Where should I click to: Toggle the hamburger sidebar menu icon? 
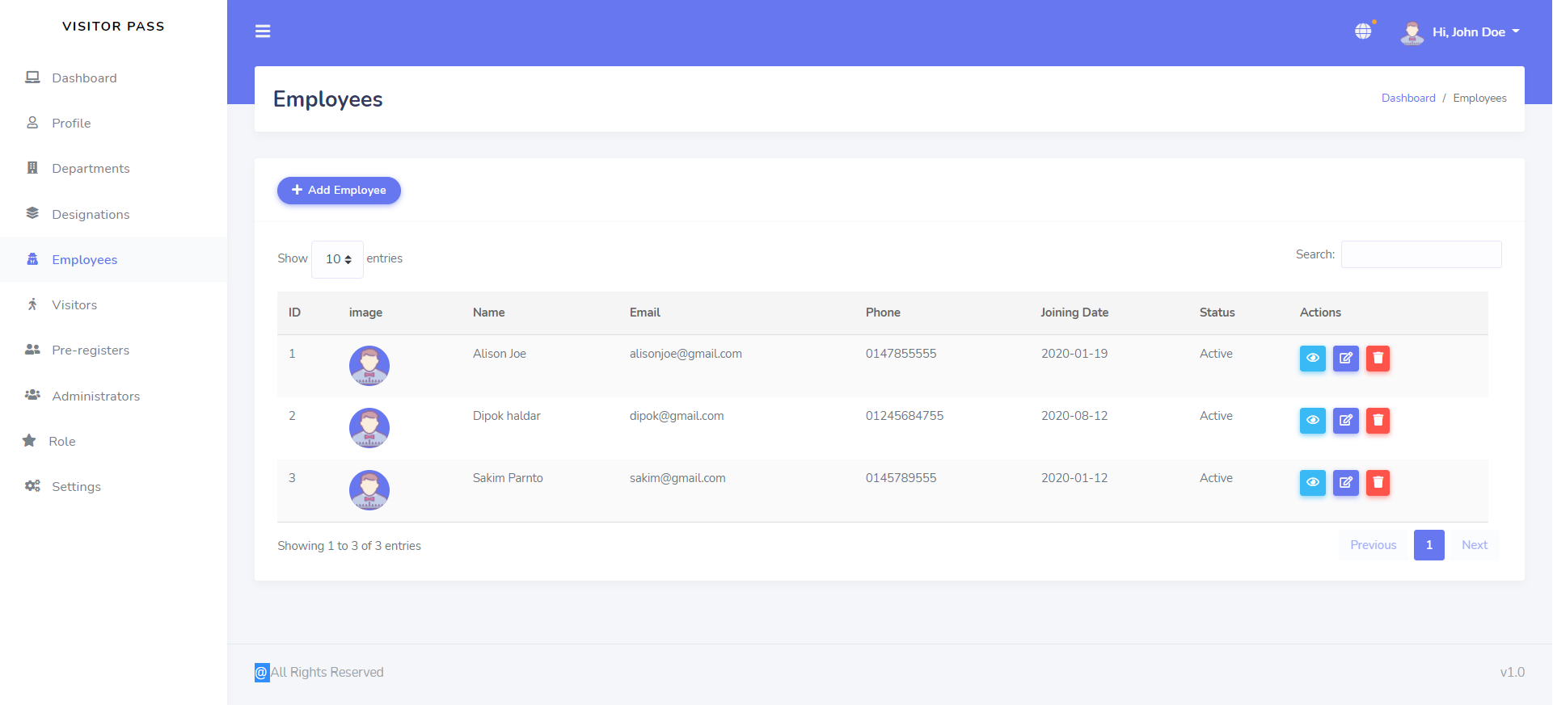pos(263,31)
